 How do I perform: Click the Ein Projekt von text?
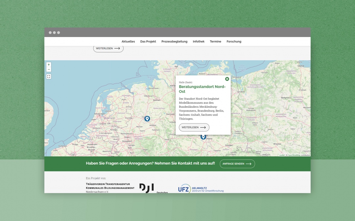point(96,178)
